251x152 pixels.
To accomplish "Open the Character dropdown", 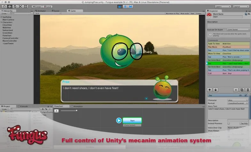I will point(238,100).
